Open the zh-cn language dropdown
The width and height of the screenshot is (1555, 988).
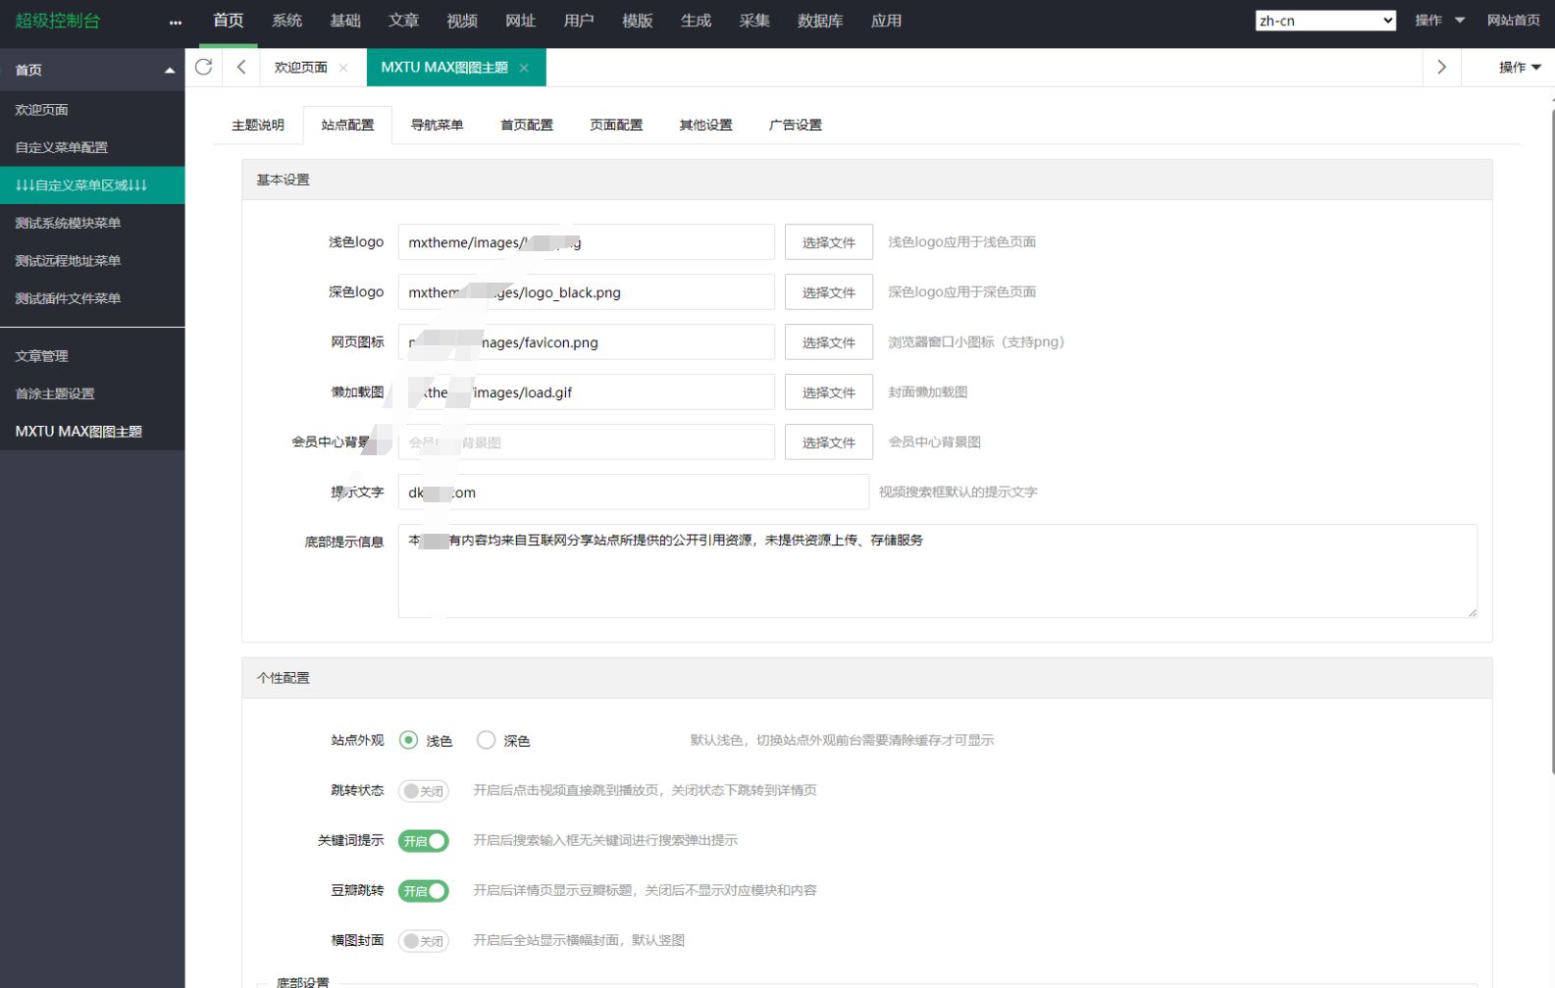click(1324, 21)
